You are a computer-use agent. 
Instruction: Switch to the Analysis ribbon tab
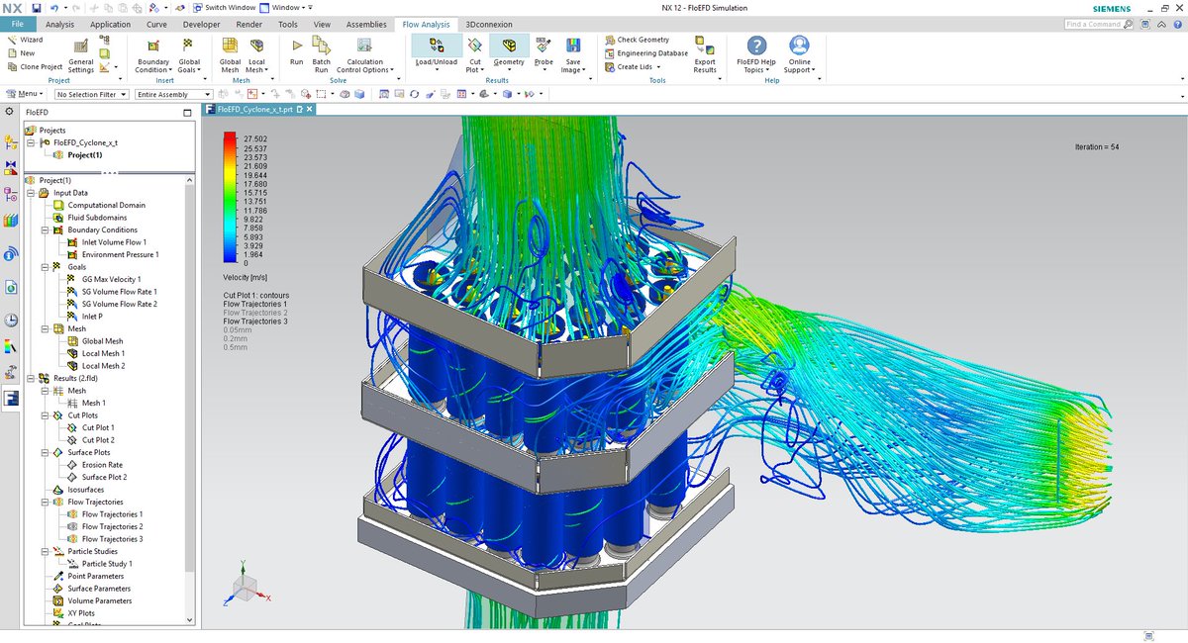point(60,24)
